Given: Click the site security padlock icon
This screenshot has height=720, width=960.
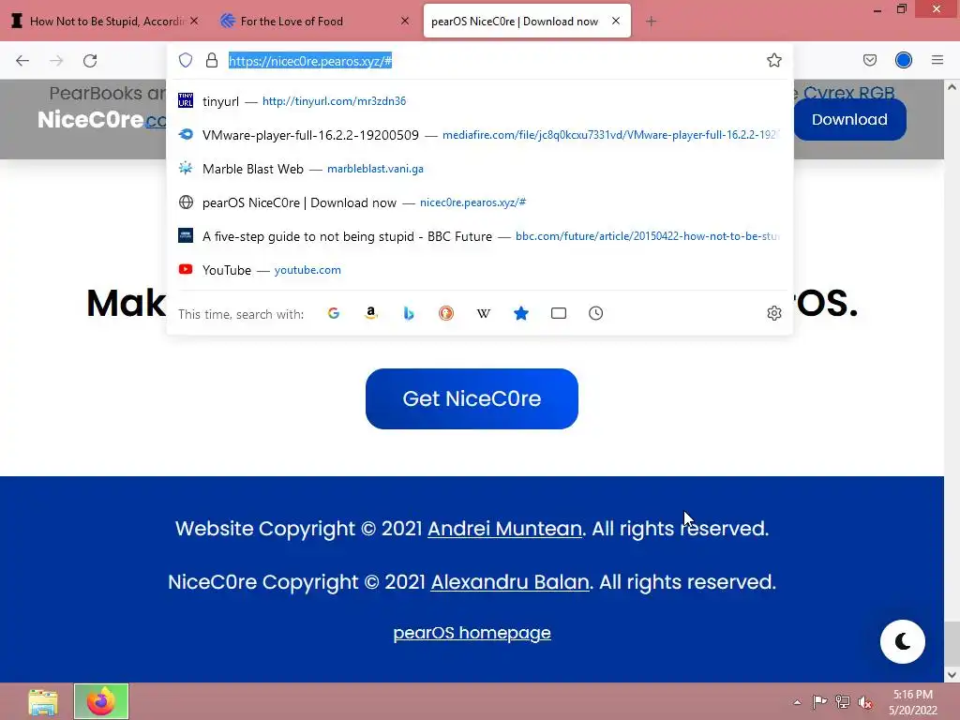Looking at the screenshot, I should 212,60.
